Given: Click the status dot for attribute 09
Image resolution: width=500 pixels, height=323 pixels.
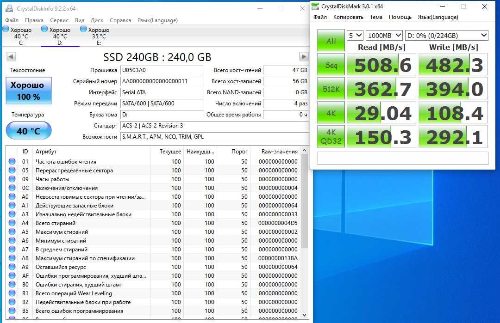Looking at the screenshot, I should click(x=12, y=179).
